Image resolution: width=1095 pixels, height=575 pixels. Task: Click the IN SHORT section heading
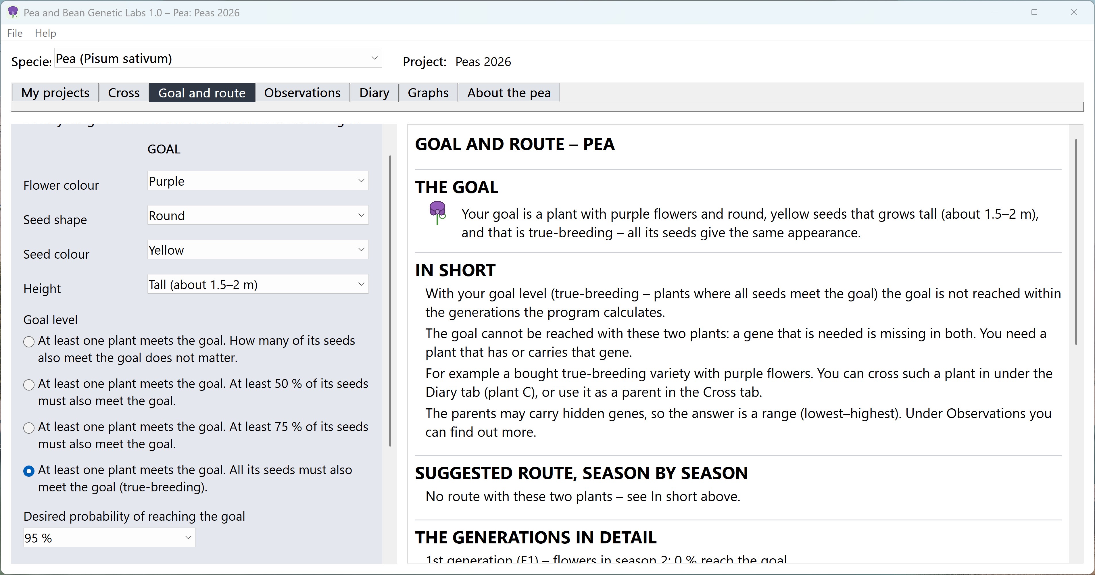click(455, 270)
